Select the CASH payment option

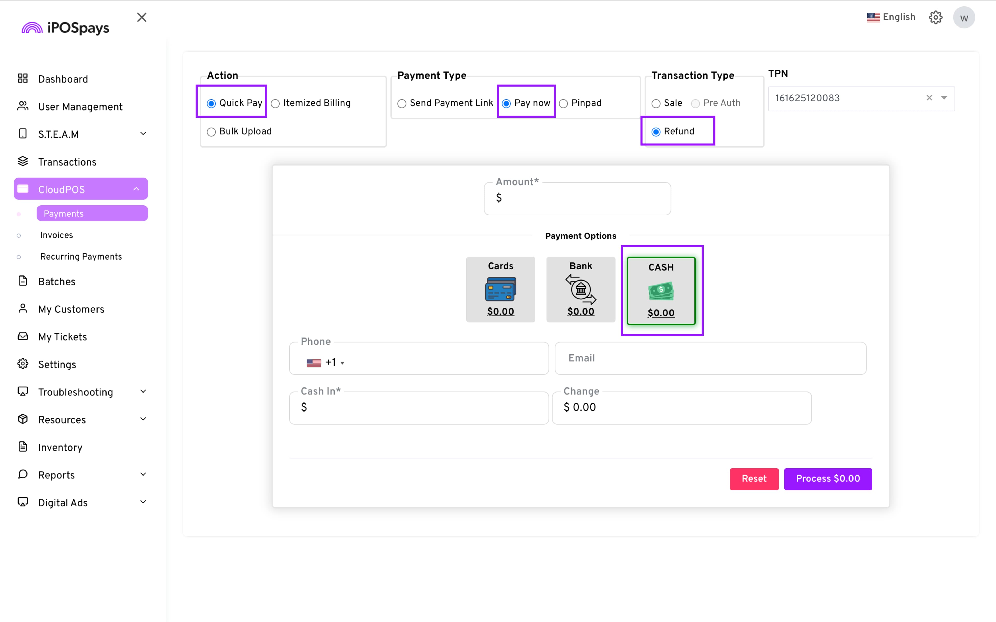click(661, 291)
